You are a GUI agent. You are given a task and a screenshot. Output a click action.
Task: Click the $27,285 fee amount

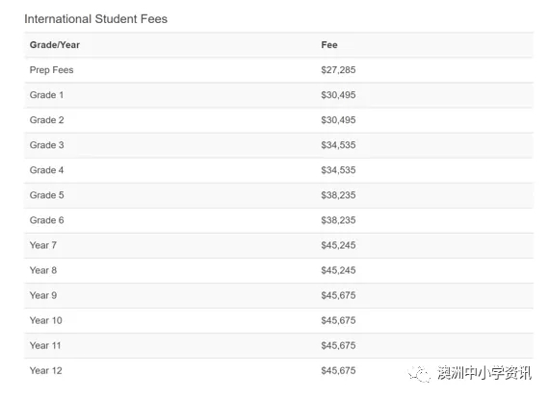[x=338, y=70]
